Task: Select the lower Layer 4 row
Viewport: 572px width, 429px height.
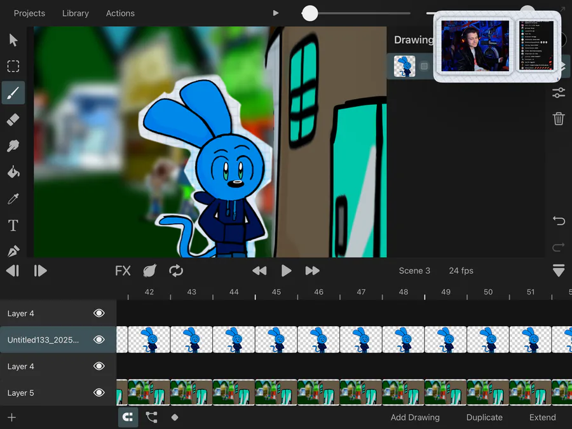Action: click(58, 366)
